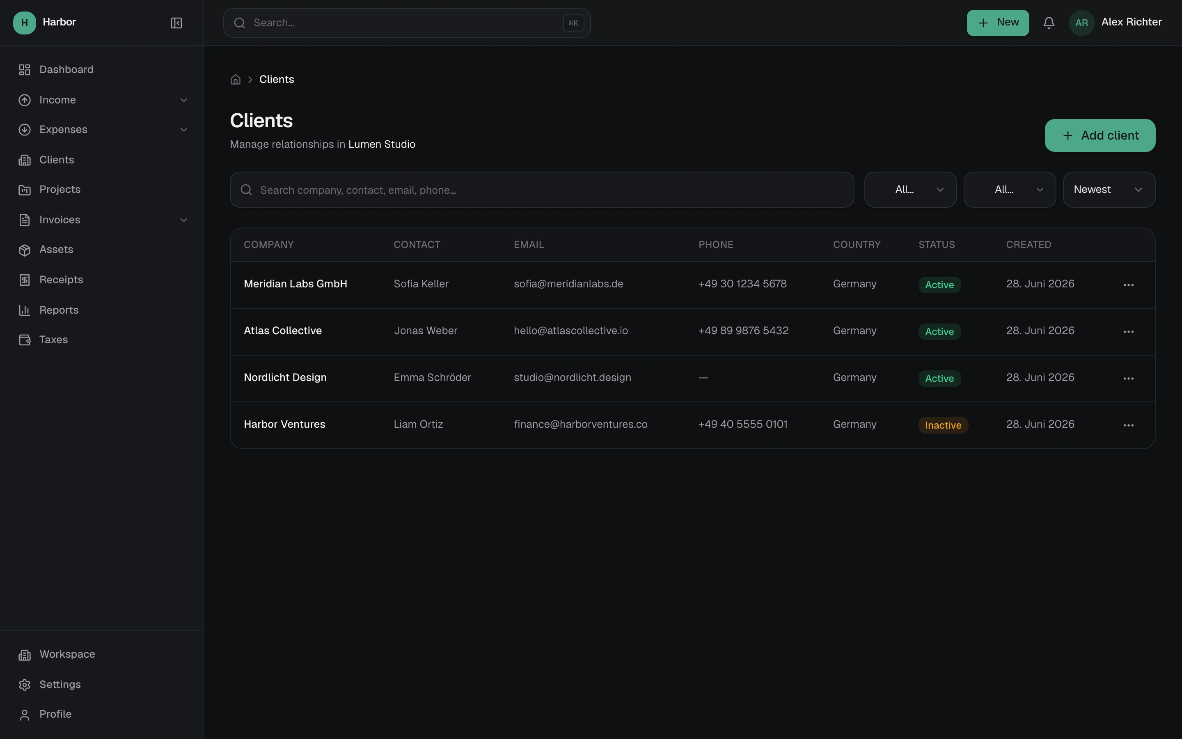The image size is (1182, 739).
Task: Click the New button in top bar
Action: [997, 23]
